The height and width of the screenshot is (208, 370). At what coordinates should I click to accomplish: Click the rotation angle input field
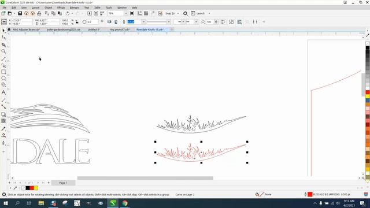[92, 22]
